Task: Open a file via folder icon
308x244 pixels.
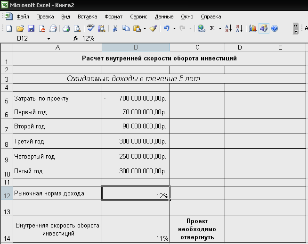Action: pyautogui.click(x=20, y=28)
